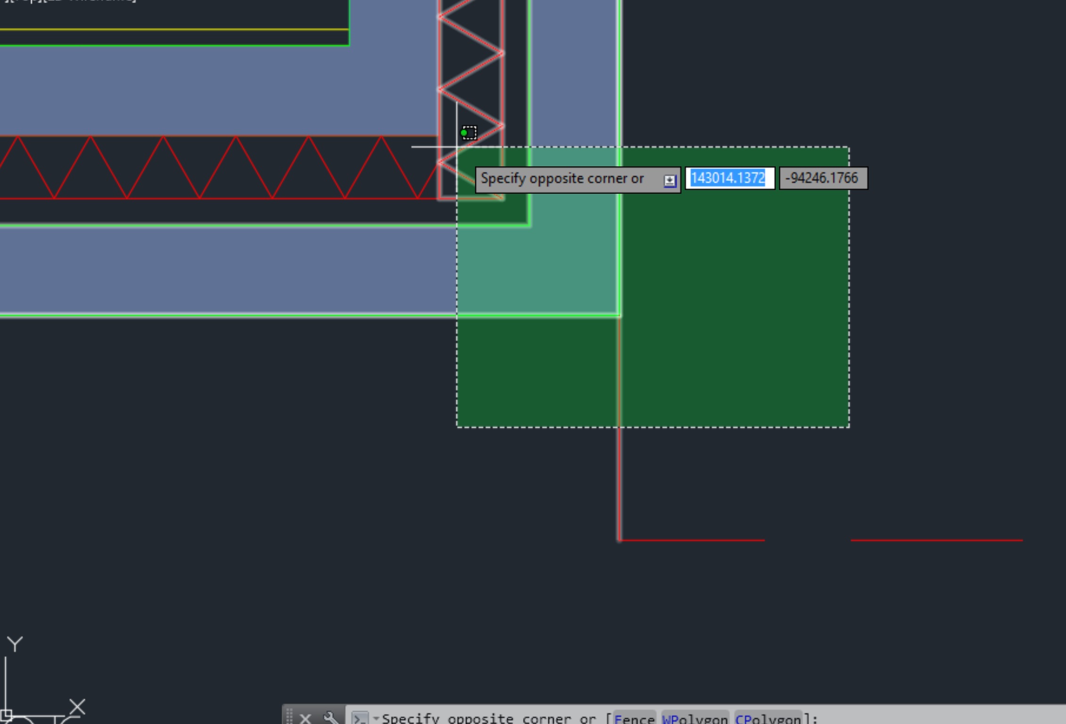Screen dimensions: 1066x724
Task: Grab the command line drag handle
Action: (289, 716)
